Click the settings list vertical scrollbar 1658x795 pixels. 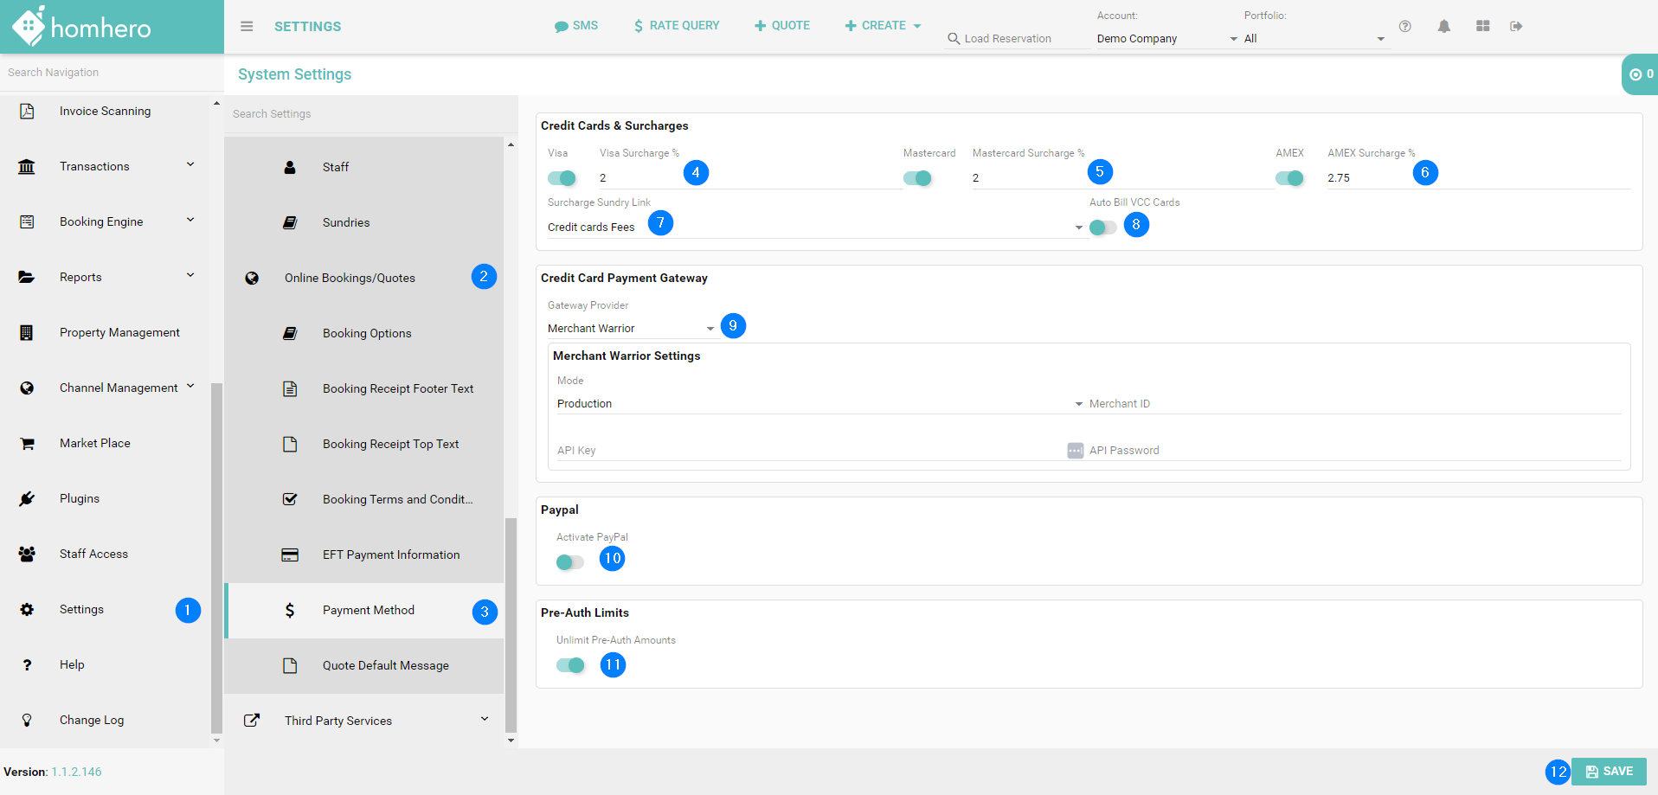point(511,623)
